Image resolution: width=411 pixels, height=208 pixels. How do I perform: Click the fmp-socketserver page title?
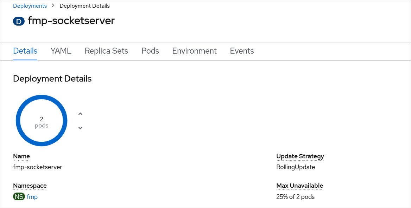[71, 21]
